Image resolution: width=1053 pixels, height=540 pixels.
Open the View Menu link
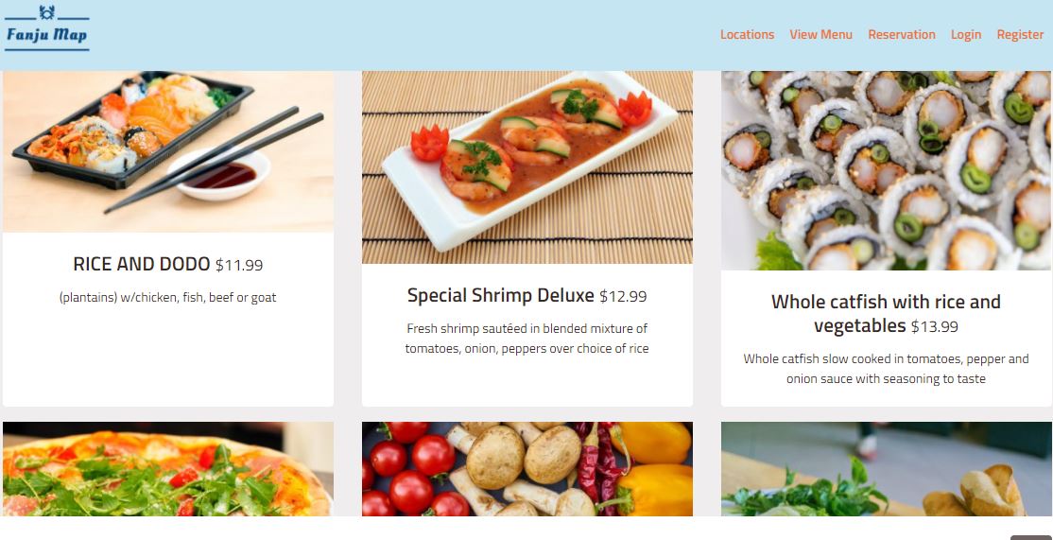click(820, 34)
